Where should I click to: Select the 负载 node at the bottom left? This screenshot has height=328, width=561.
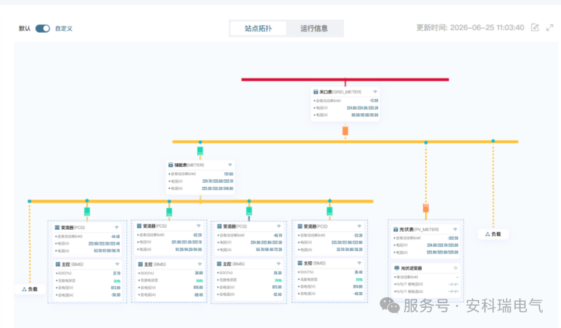point(29,289)
